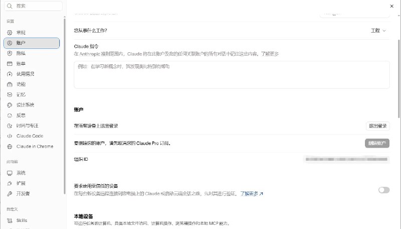
Task: Click the 删除账户 button
Action: (x=377, y=143)
